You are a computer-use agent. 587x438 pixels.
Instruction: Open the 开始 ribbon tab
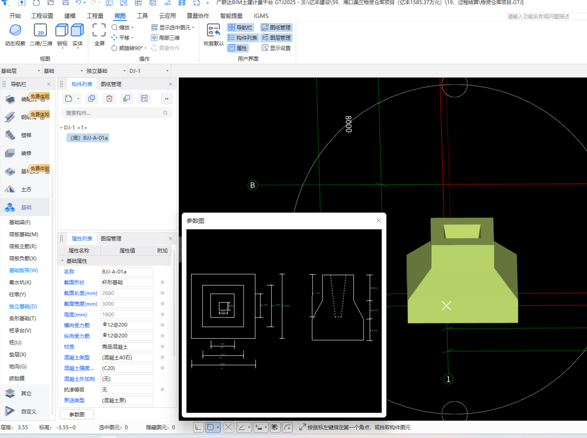click(x=15, y=16)
